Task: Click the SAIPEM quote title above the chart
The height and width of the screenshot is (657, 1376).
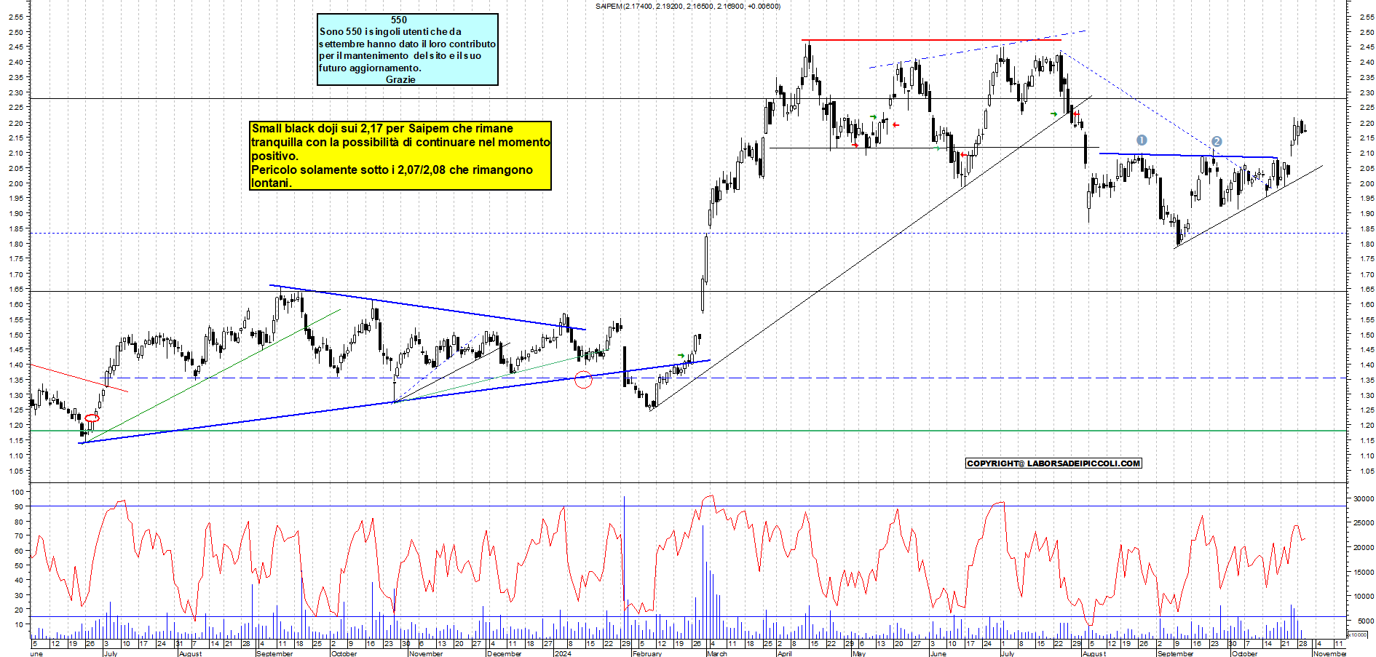Action: (x=687, y=7)
